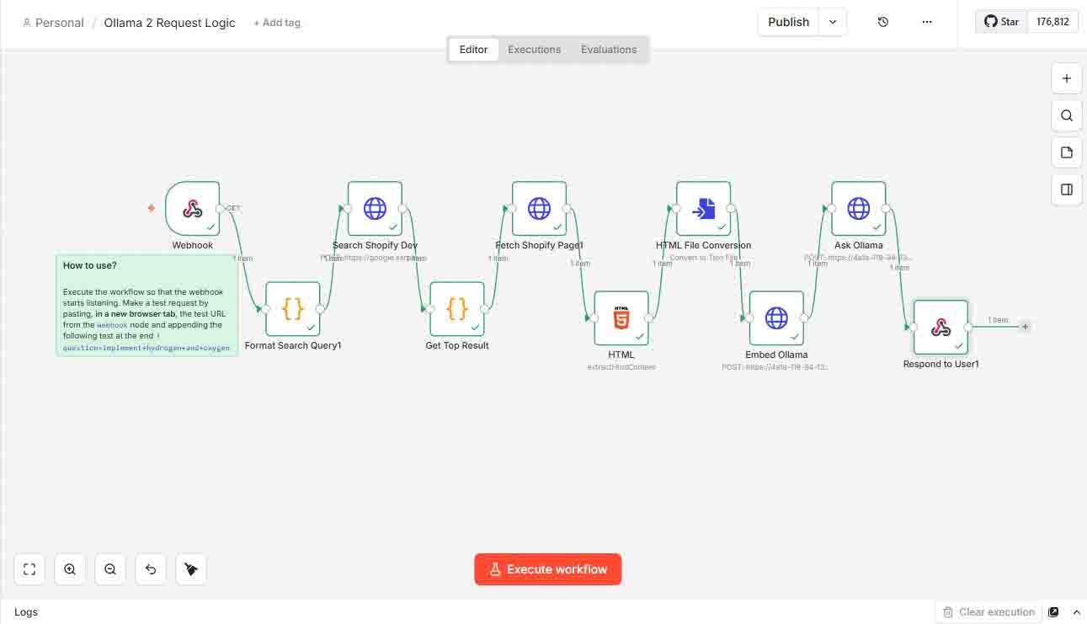Viewport: 1087px width, 624px height.
Task: Add a new node with the plus icon
Action: pyautogui.click(x=1066, y=77)
